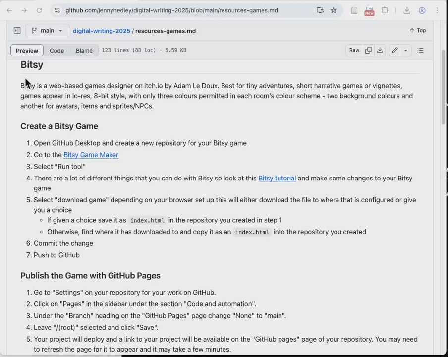Viewport: 448px width, 357px height.
Task: Click the 'Select "Run tool"' list item
Action: click(x=59, y=167)
